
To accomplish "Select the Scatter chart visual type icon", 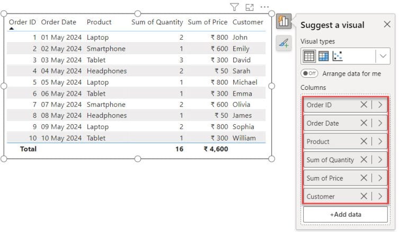I will click(338, 56).
